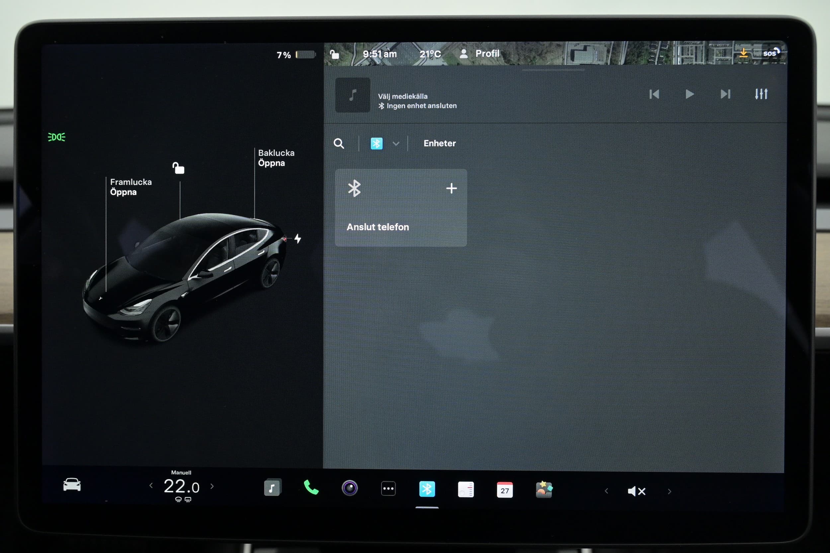Unmute the muted speaker icon
The height and width of the screenshot is (553, 830).
[x=637, y=491]
